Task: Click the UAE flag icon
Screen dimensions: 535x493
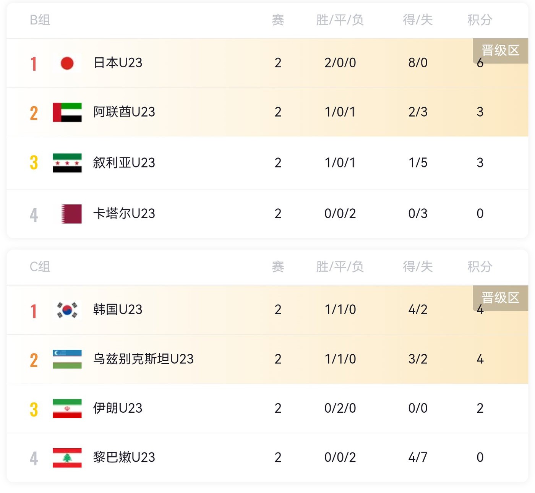Action: [67, 112]
